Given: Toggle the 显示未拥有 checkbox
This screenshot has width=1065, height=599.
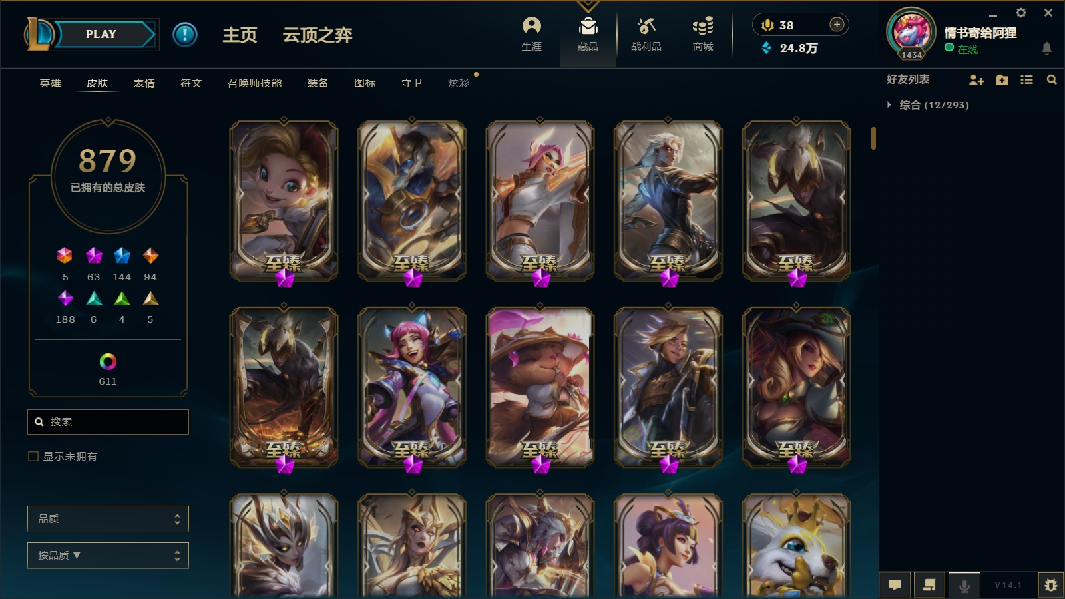Looking at the screenshot, I should pyautogui.click(x=33, y=456).
